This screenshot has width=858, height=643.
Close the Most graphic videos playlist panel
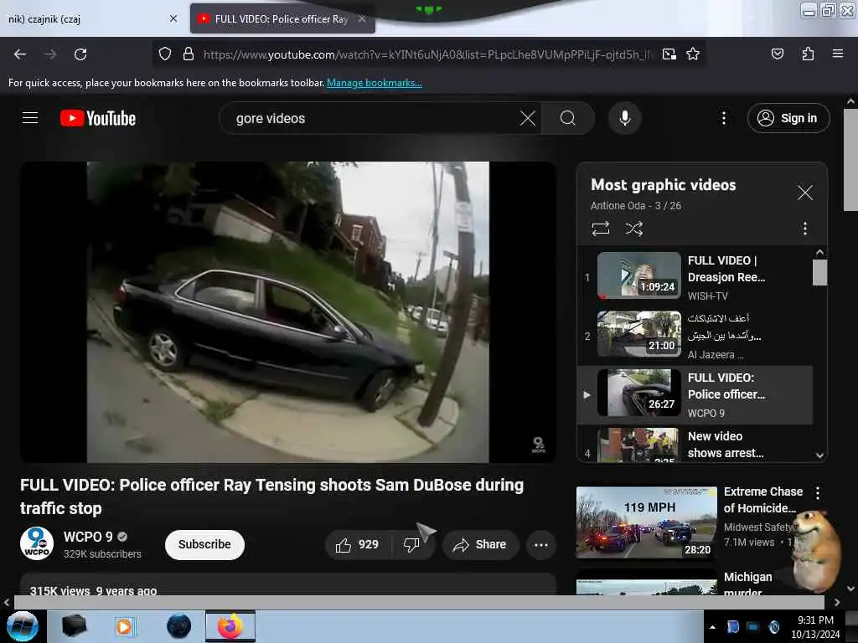pos(804,193)
